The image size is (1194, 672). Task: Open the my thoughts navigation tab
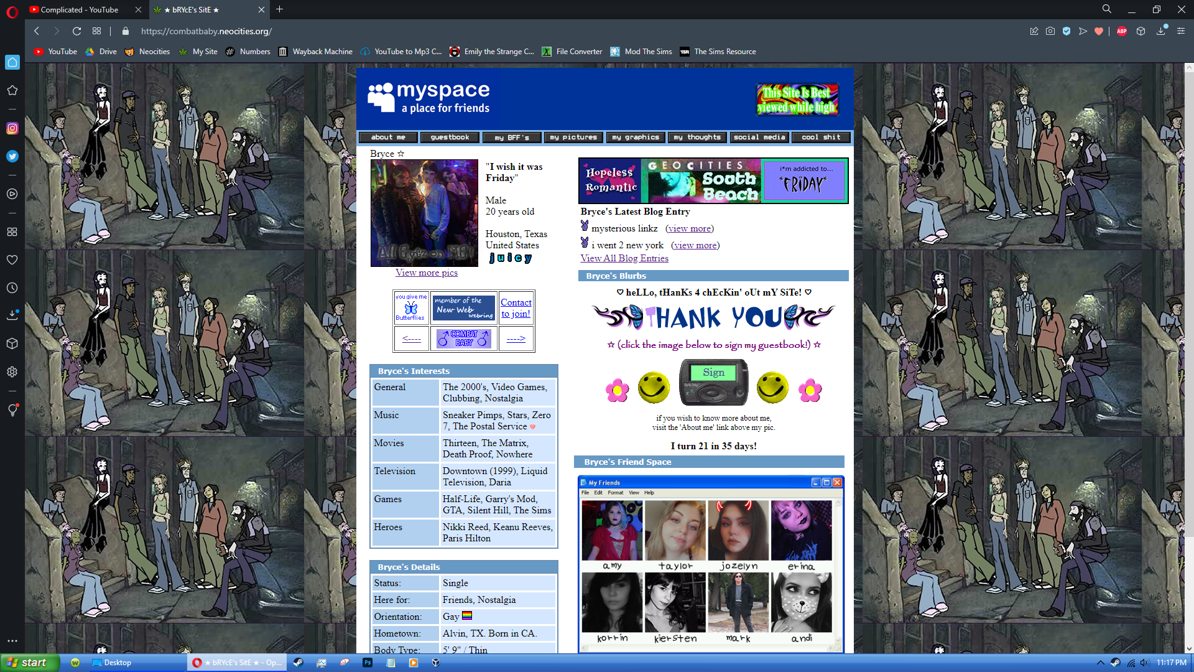pos(697,138)
